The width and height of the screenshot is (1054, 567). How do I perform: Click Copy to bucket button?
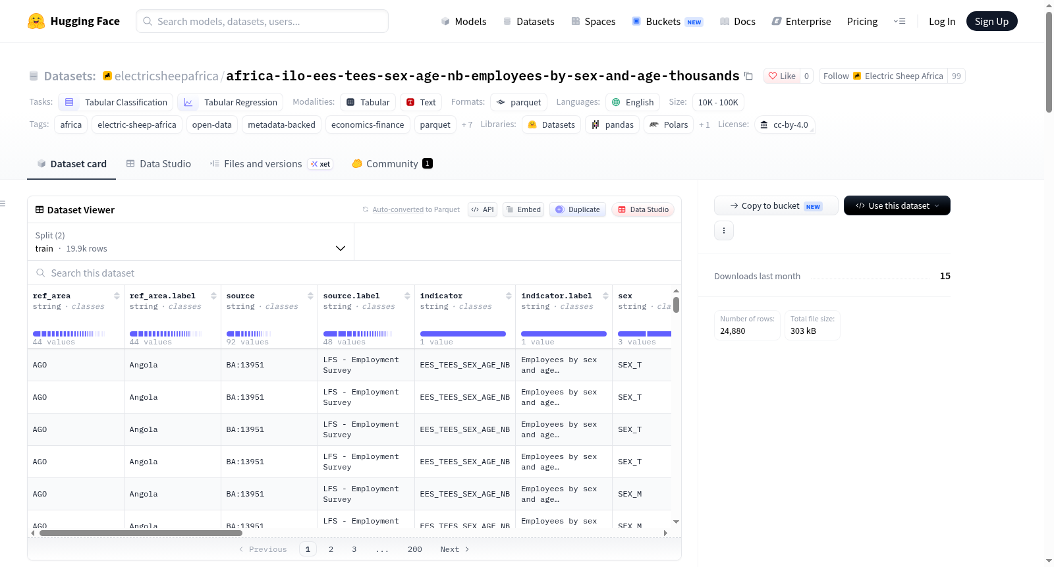tap(776, 205)
